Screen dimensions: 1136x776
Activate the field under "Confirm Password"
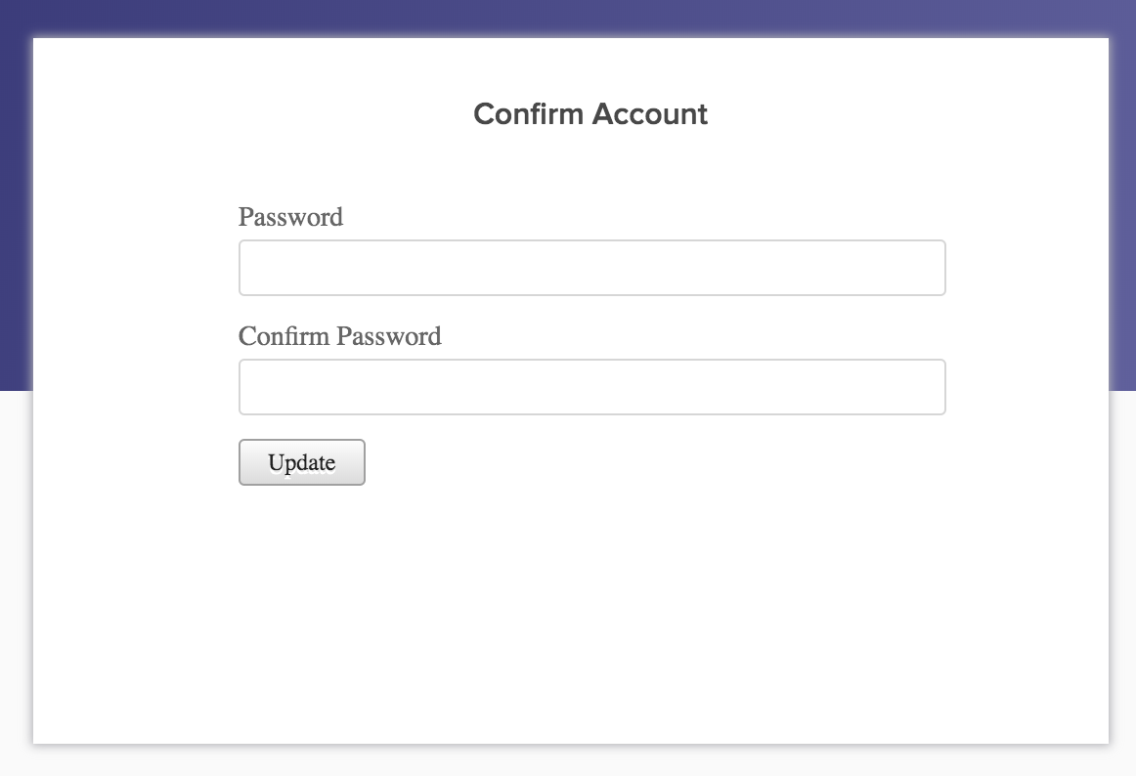tap(591, 387)
